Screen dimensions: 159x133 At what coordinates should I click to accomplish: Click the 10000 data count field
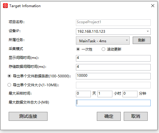point(113,76)
